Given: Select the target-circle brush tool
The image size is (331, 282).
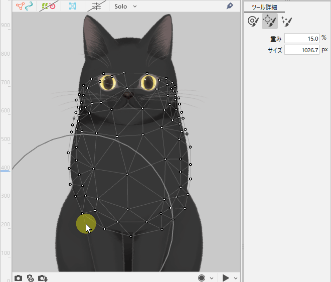Looking at the screenshot, I should (253, 21).
